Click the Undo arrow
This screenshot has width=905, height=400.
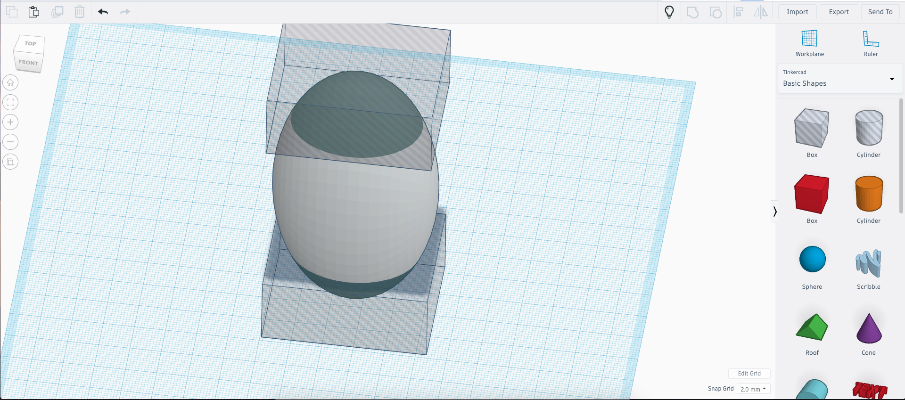pos(103,12)
